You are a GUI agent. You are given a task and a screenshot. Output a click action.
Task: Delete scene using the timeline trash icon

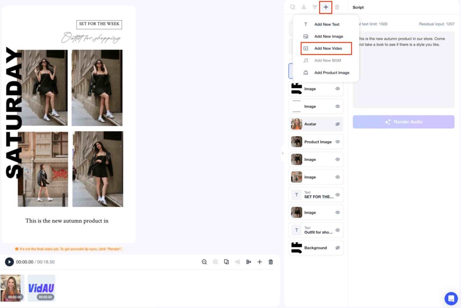271,262
